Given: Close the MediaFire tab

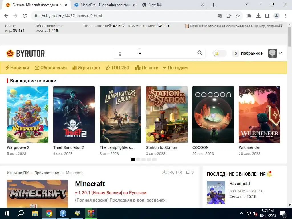Looking at the screenshot, I should pyautogui.click(x=134, y=5).
